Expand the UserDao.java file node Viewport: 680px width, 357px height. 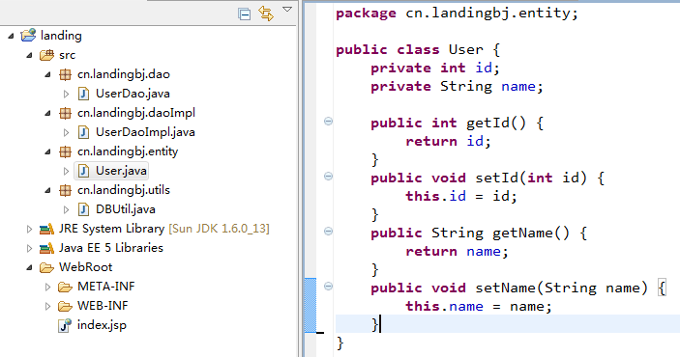click(66, 94)
